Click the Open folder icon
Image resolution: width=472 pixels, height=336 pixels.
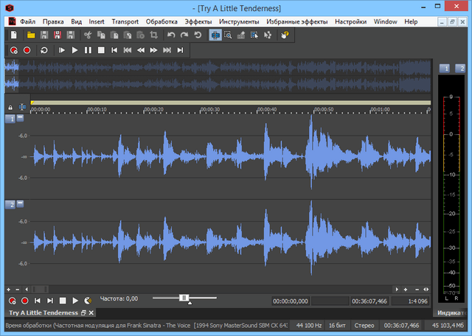31,35
